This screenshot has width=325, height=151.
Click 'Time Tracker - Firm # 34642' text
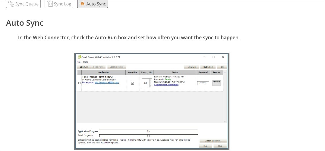tap(97, 77)
